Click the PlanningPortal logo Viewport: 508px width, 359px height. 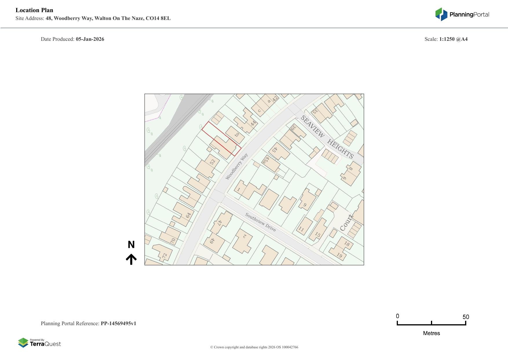tap(462, 14)
